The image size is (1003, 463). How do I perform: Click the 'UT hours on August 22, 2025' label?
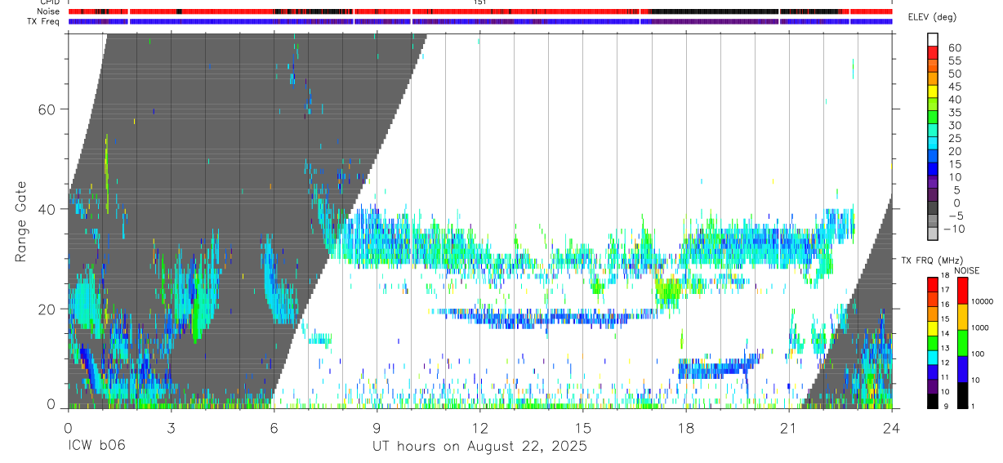[x=479, y=446]
